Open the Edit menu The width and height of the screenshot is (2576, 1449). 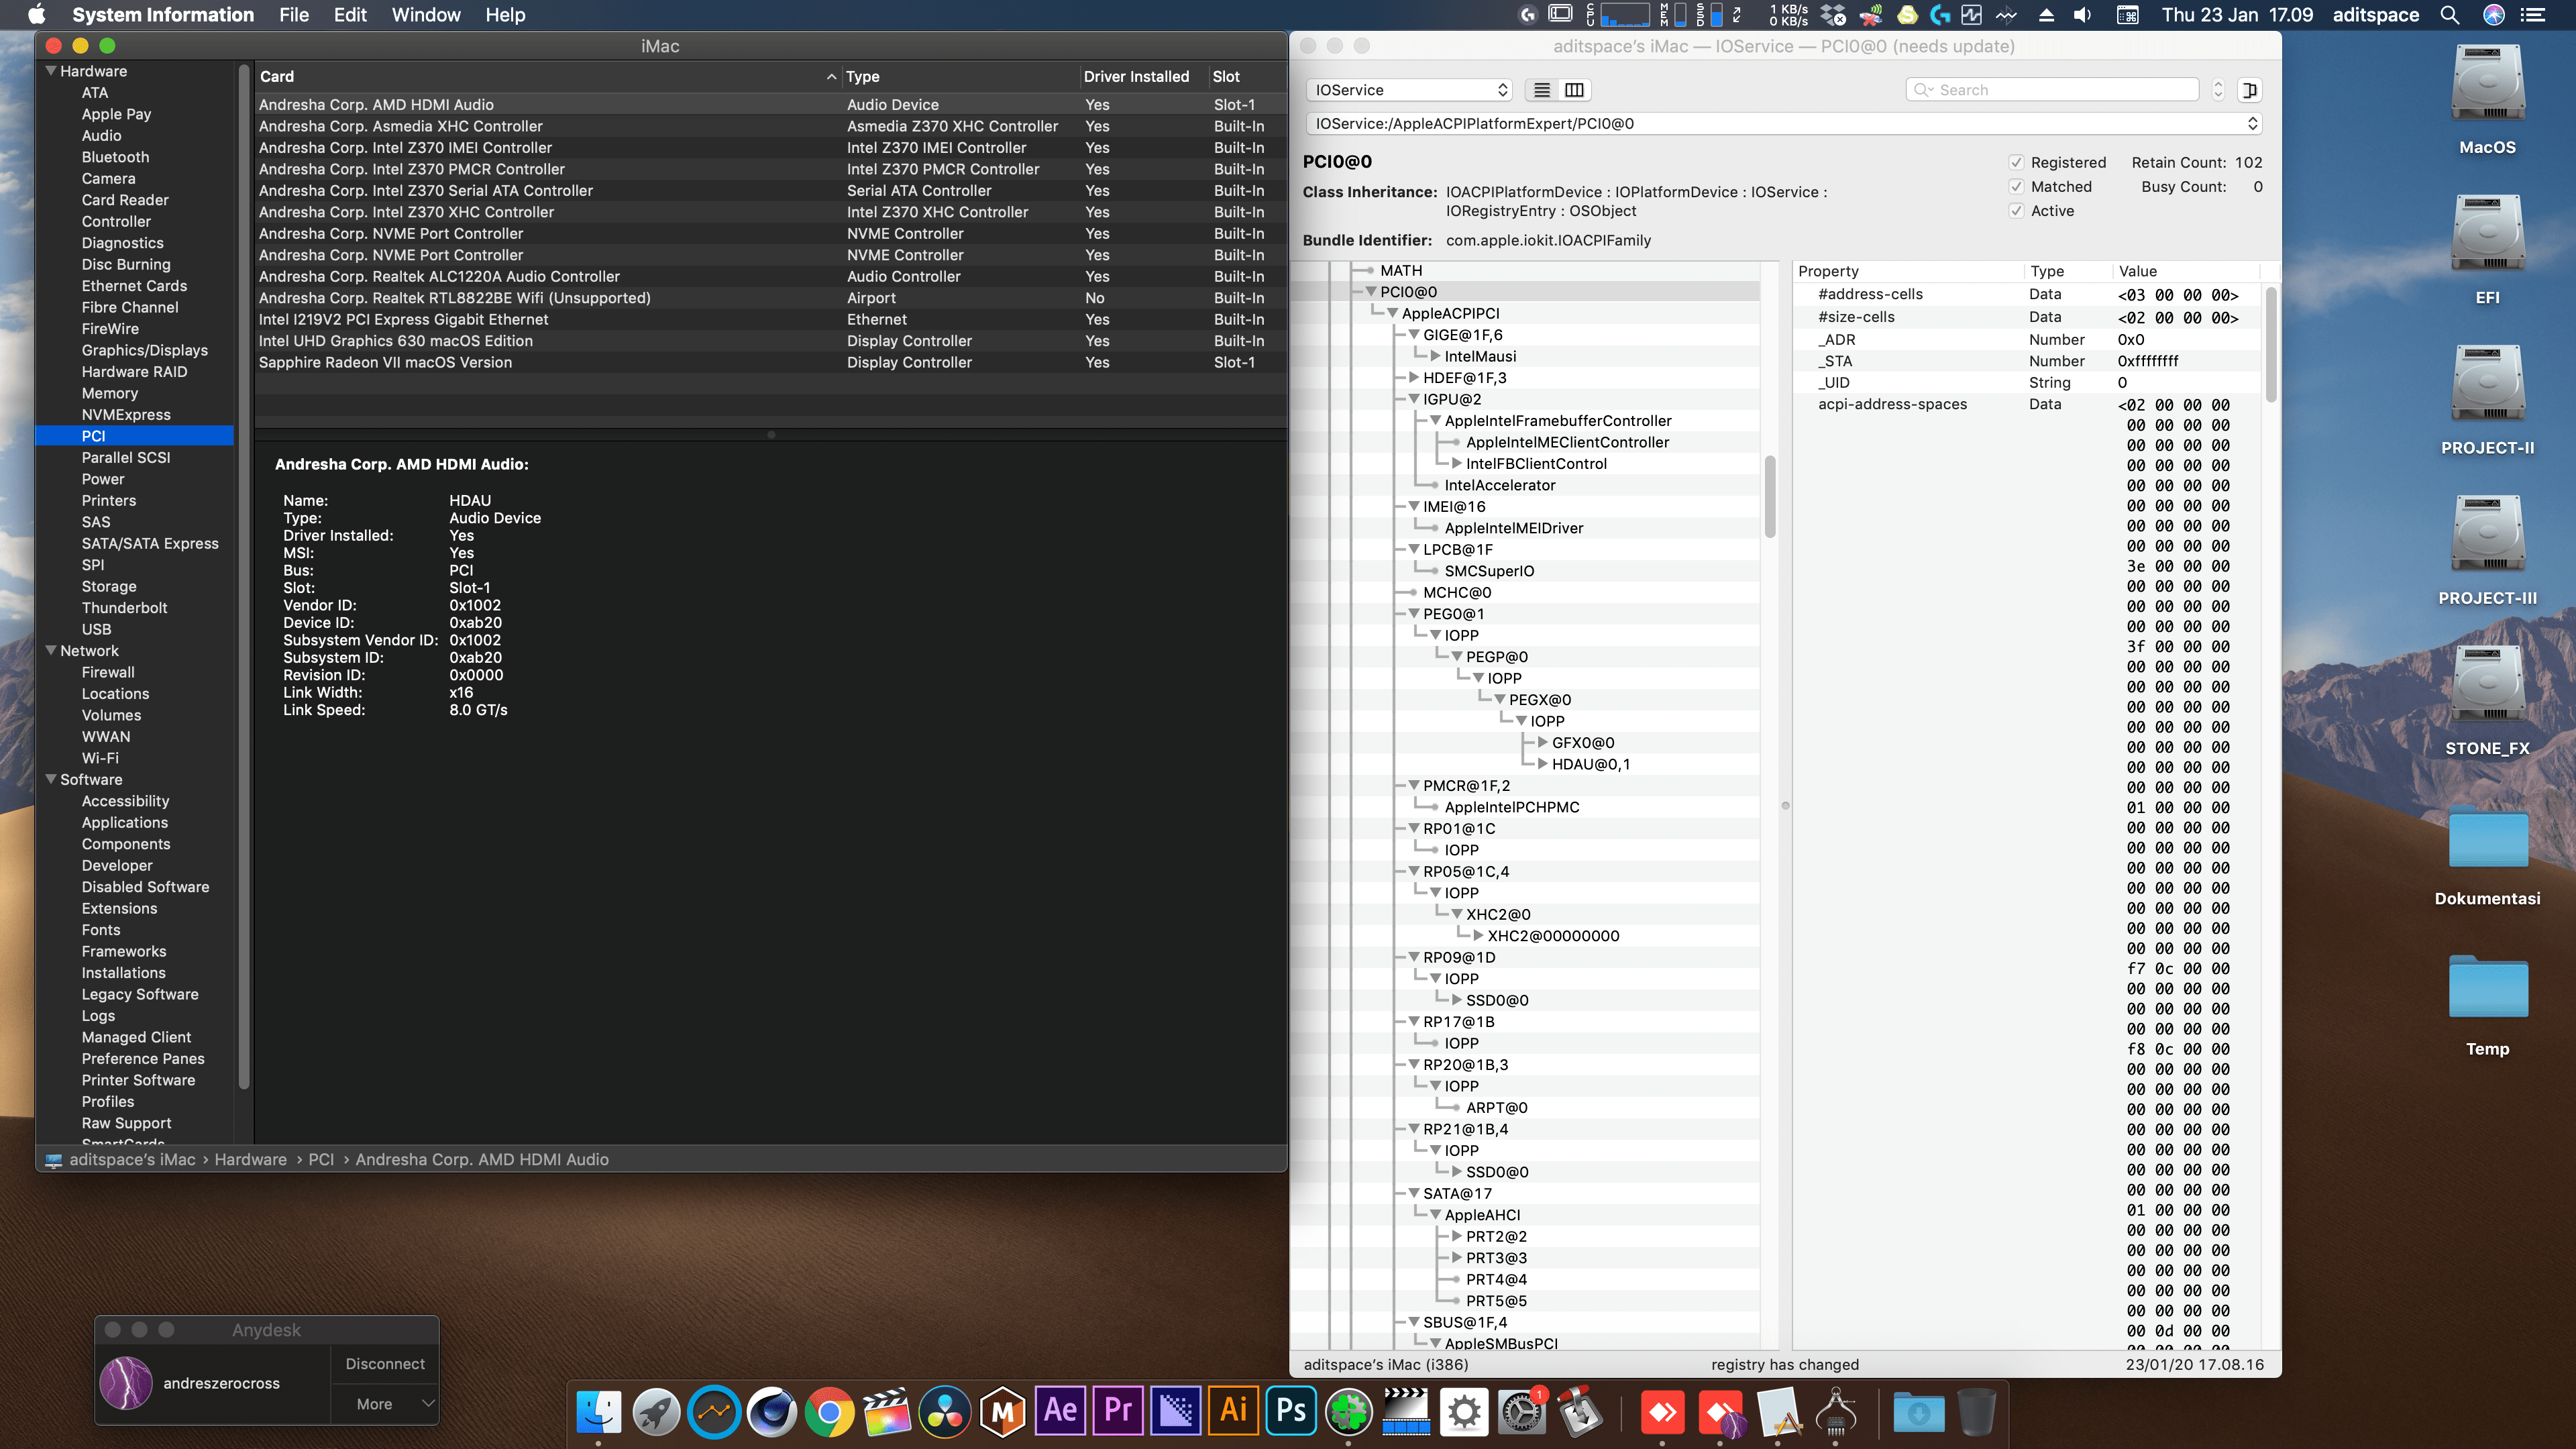point(350,15)
